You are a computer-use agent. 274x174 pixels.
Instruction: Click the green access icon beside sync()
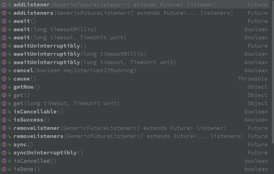(9, 145)
